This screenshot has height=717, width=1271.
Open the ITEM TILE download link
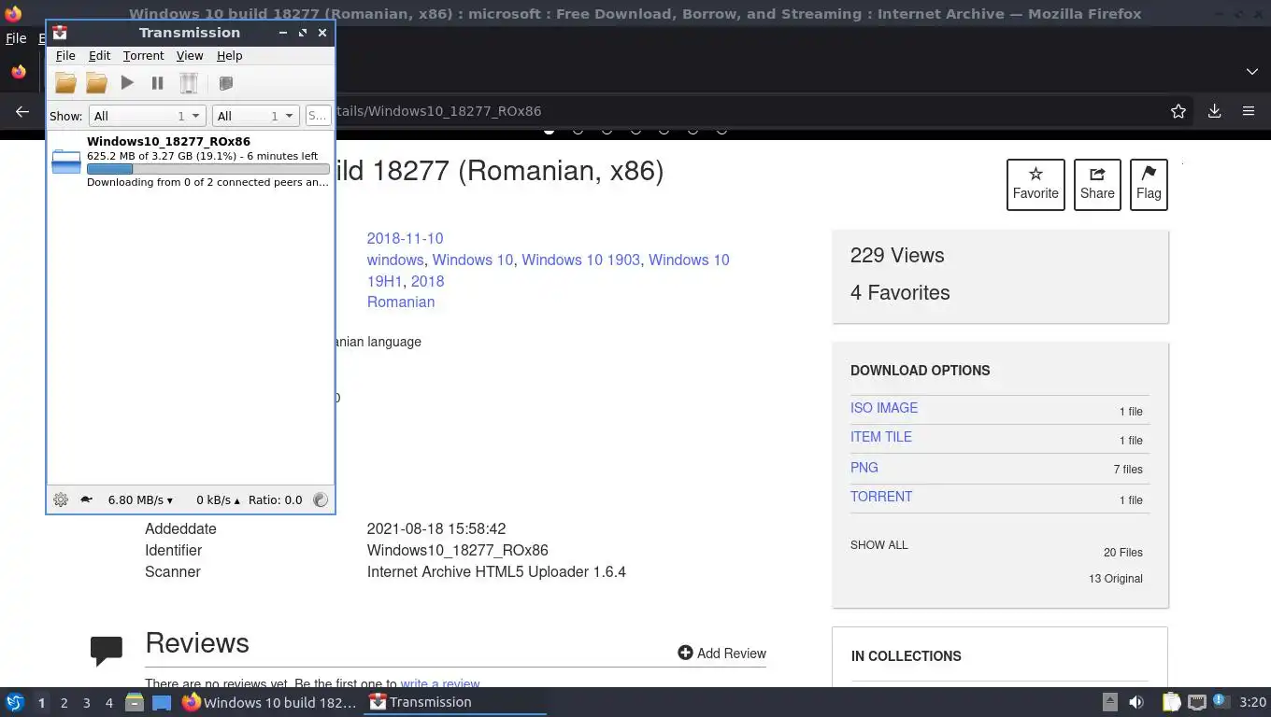pos(881,437)
